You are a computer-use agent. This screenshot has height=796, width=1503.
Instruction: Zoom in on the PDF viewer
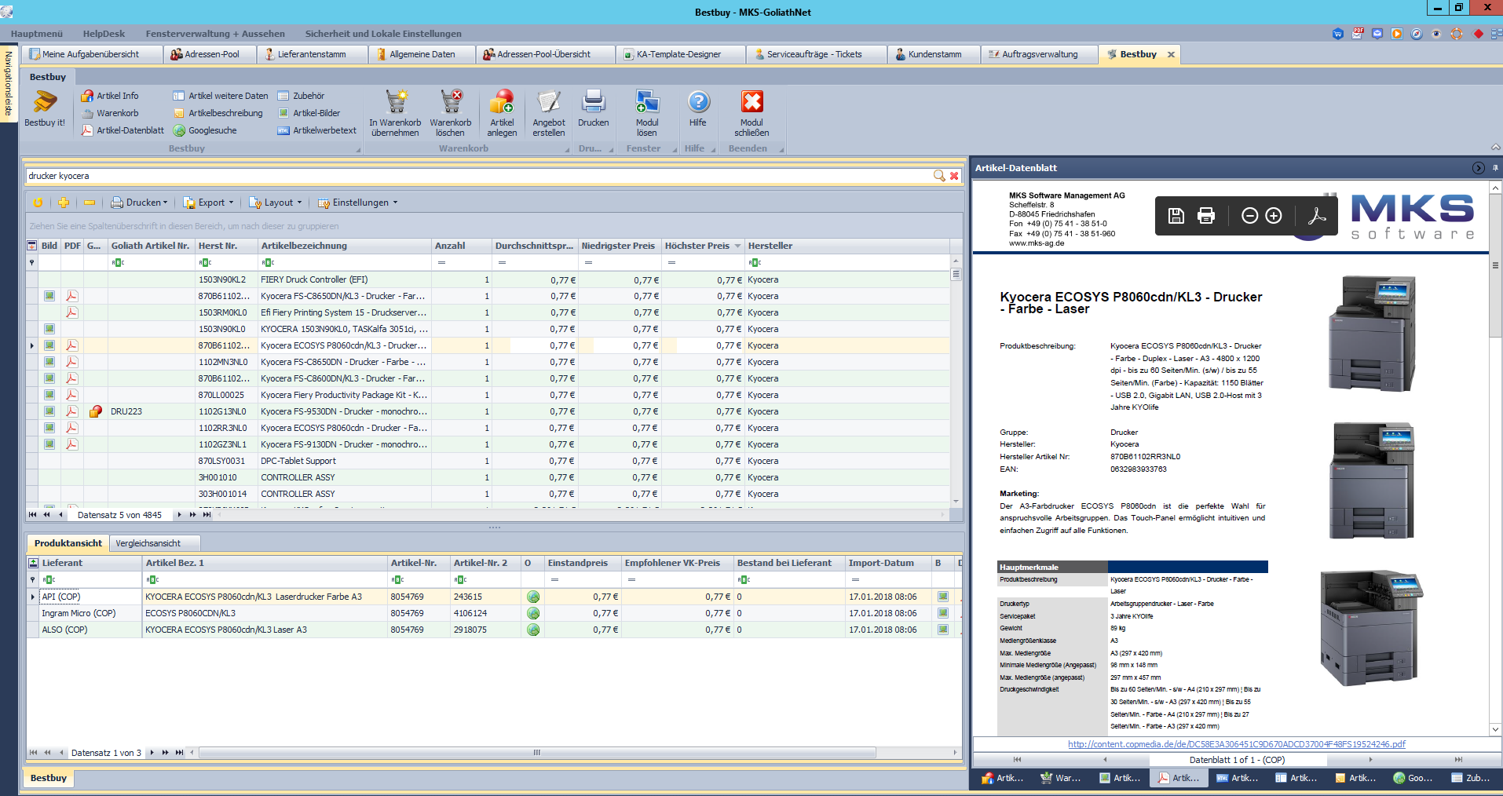[x=1274, y=216]
